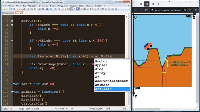Choose Anchor in the autocomplete list

tap(112, 61)
